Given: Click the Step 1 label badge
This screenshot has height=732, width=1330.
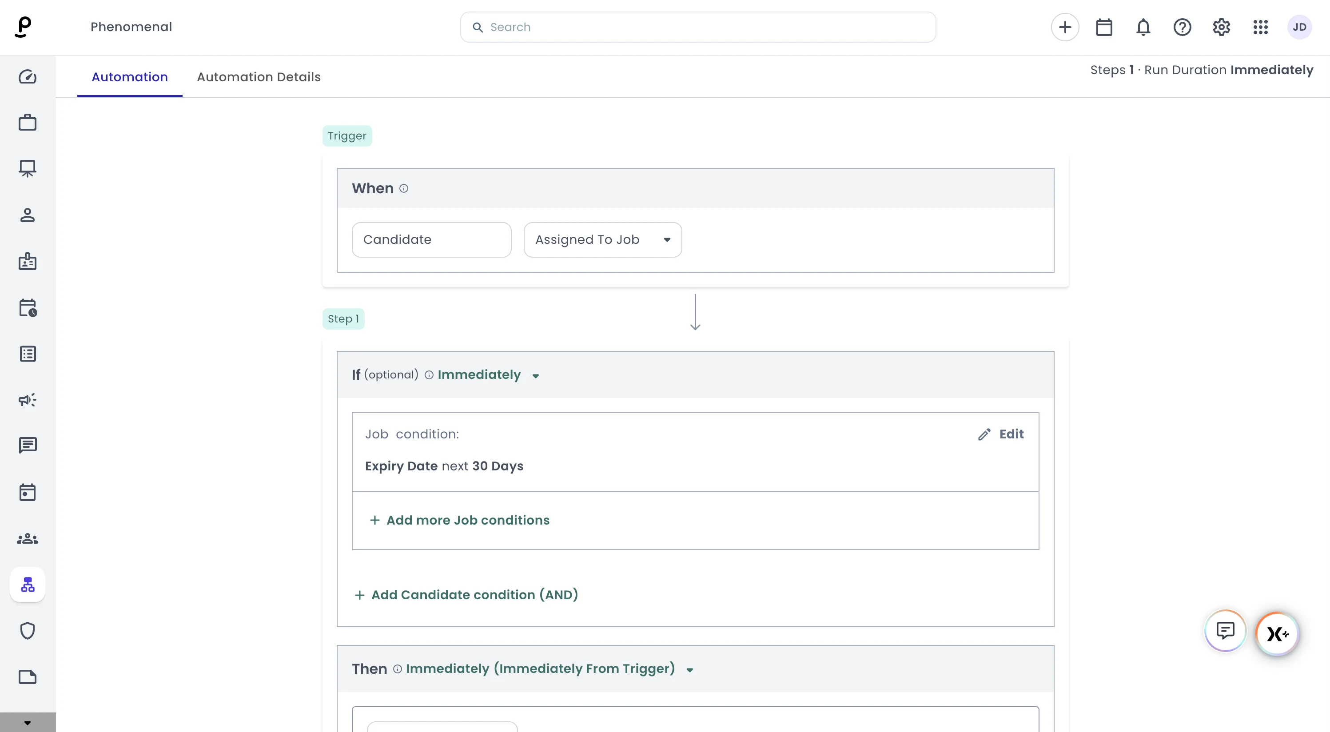Looking at the screenshot, I should point(343,319).
